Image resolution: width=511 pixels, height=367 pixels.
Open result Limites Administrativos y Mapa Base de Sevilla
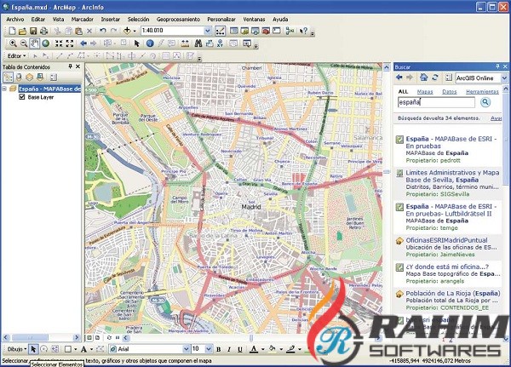pos(452,176)
